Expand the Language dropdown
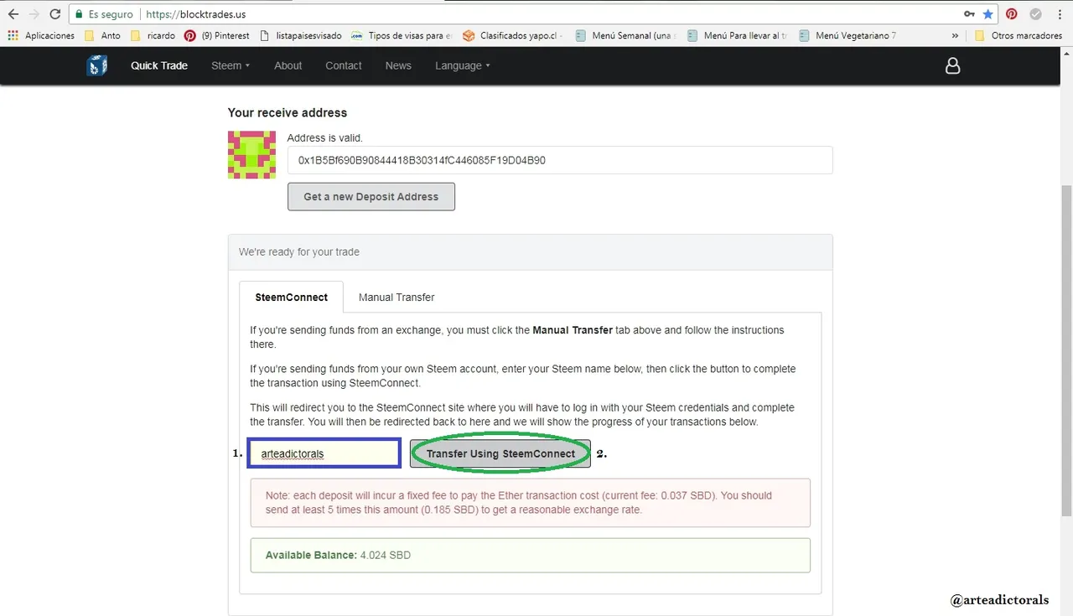This screenshot has height=616, width=1073. click(x=463, y=65)
